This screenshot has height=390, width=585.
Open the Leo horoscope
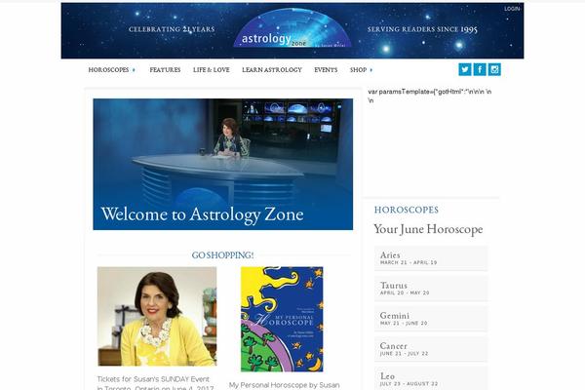431,379
